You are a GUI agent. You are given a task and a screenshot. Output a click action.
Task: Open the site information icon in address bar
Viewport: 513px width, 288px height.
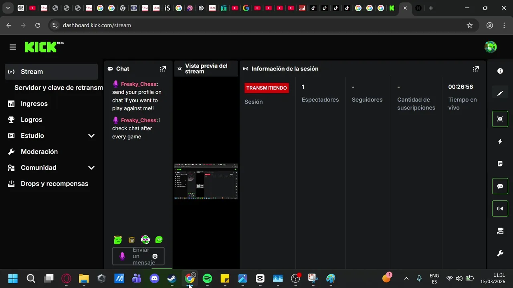[55, 25]
